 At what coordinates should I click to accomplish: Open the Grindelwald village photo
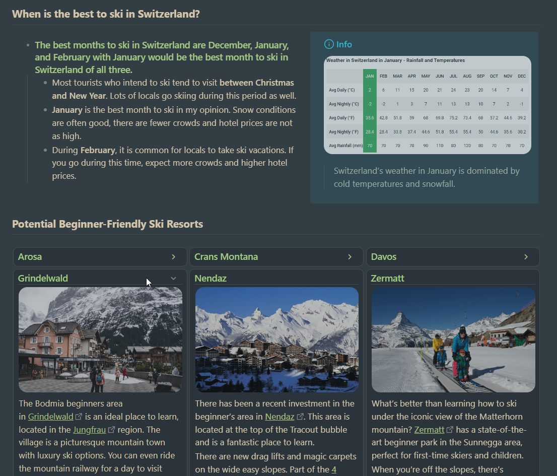(100, 339)
